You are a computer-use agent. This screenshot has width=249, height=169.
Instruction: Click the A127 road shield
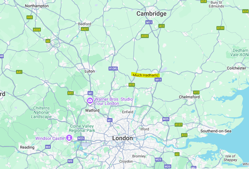[179, 125]
